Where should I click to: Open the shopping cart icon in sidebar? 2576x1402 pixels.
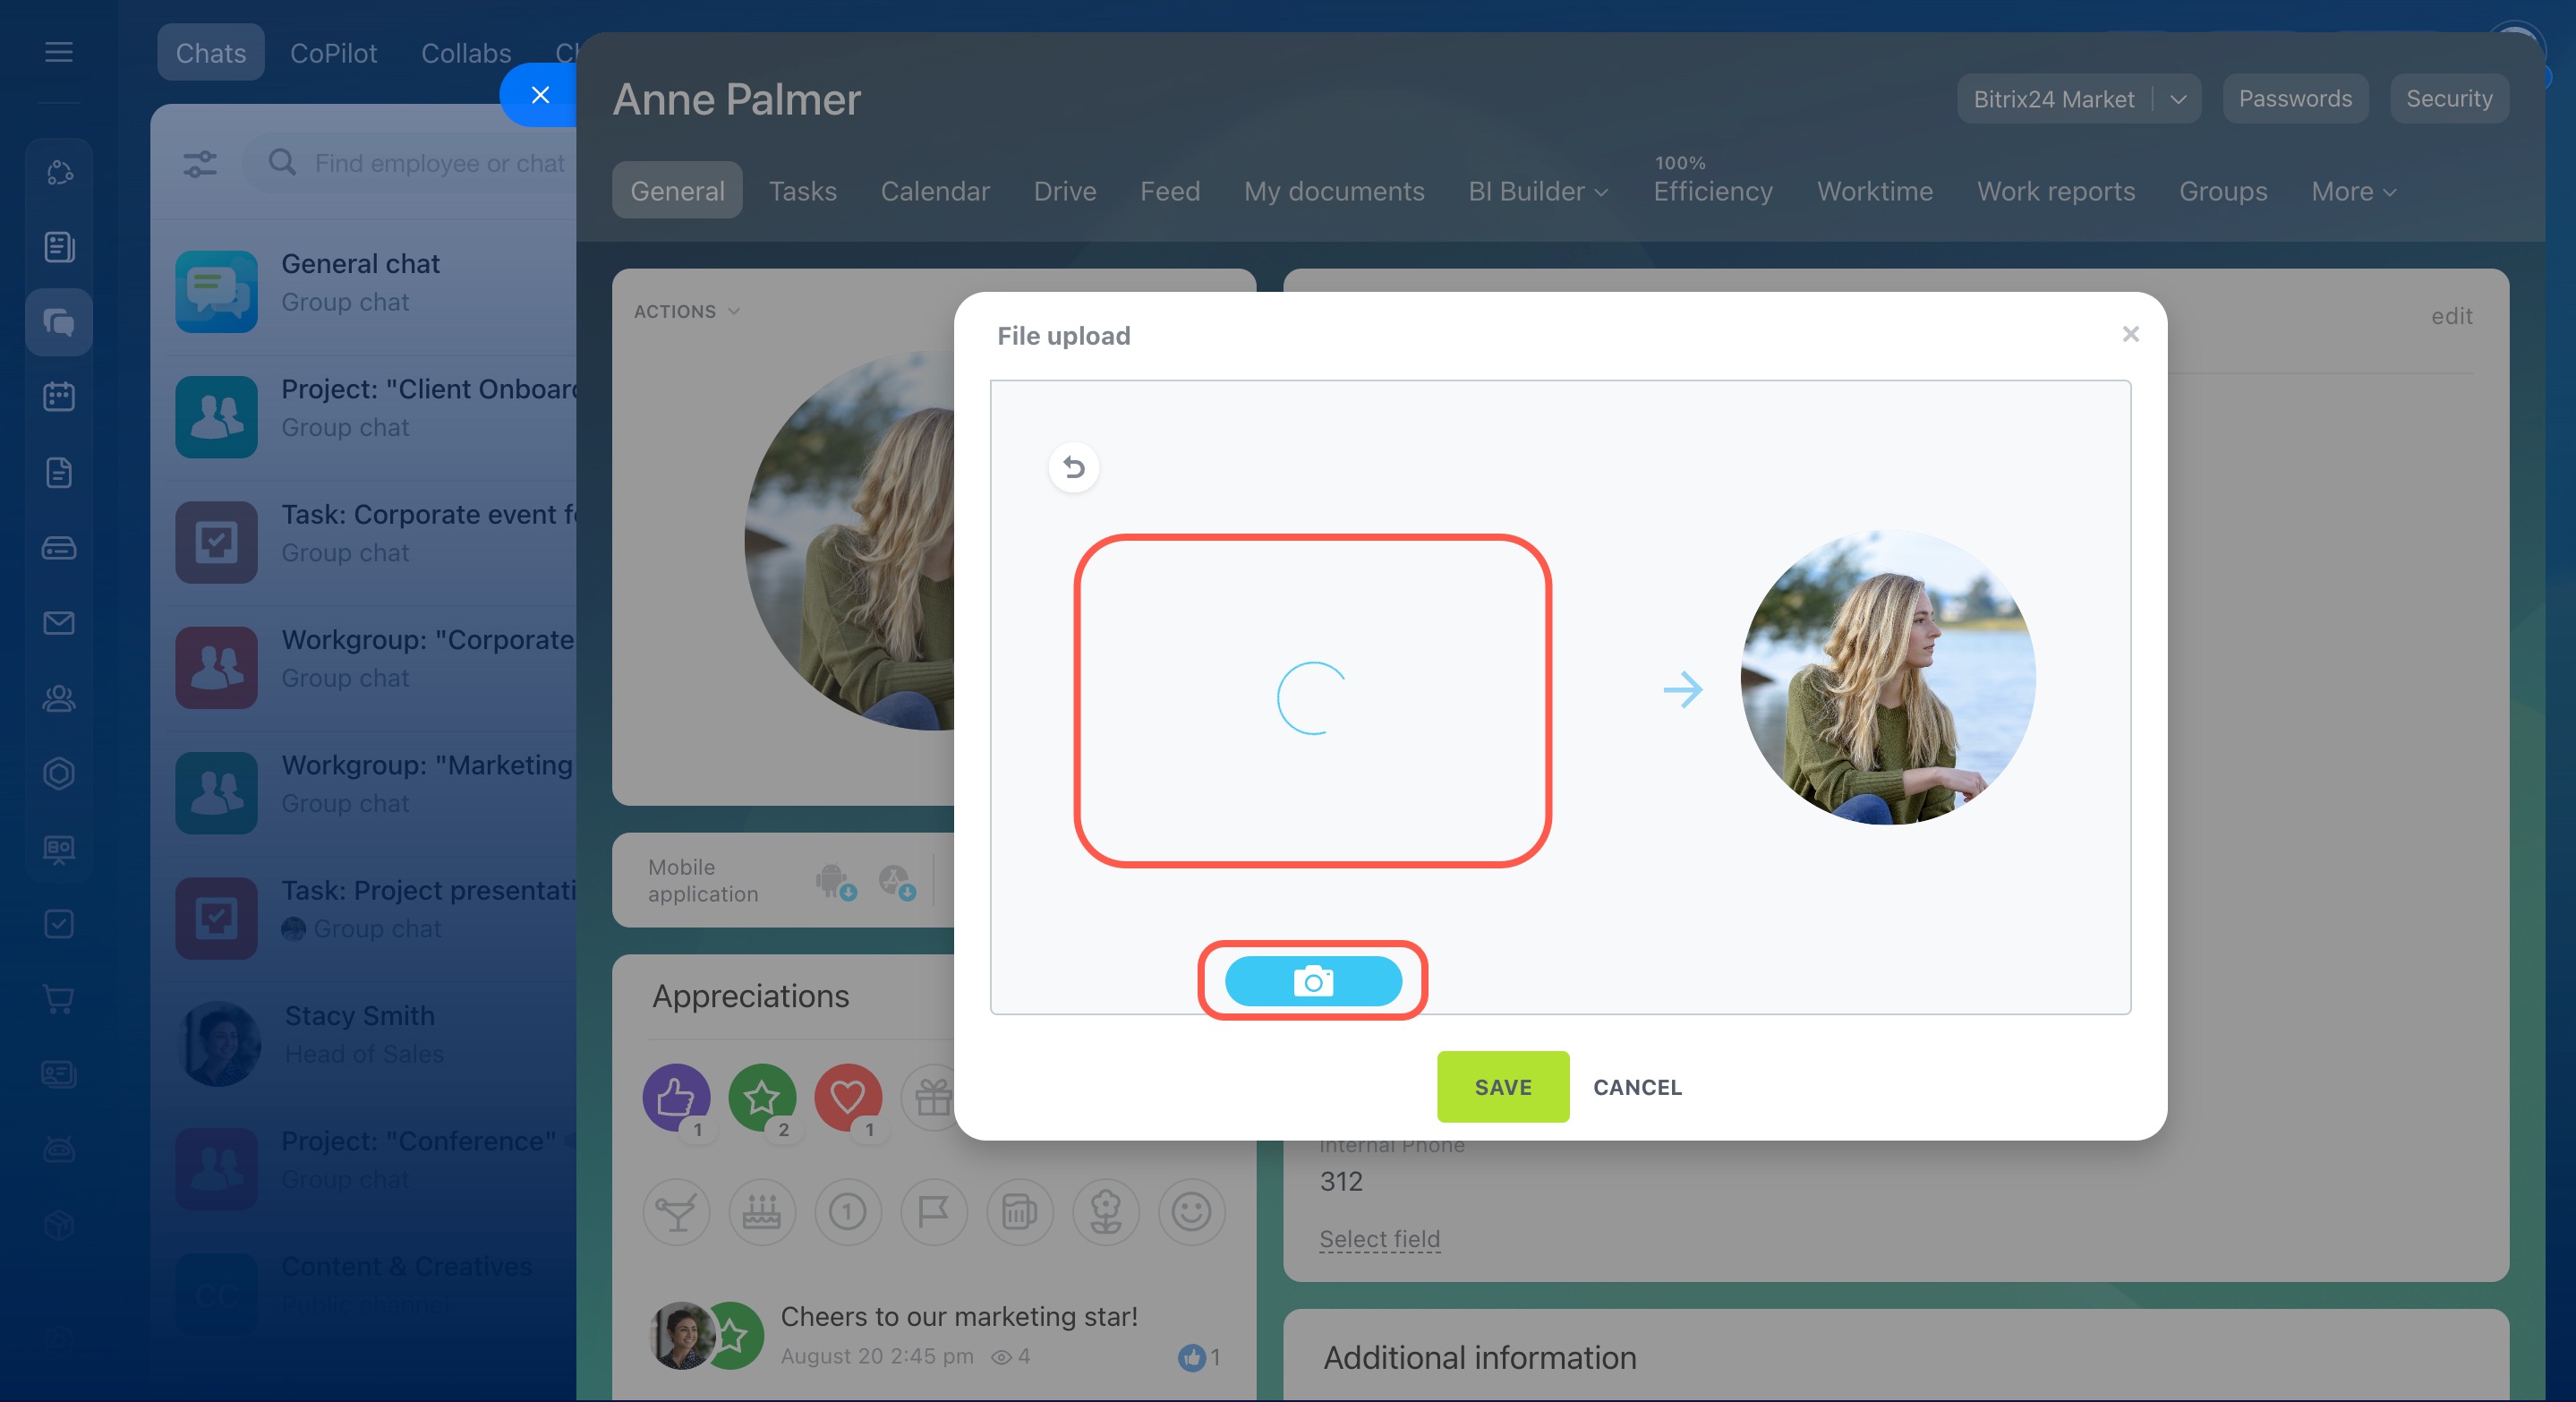click(59, 999)
